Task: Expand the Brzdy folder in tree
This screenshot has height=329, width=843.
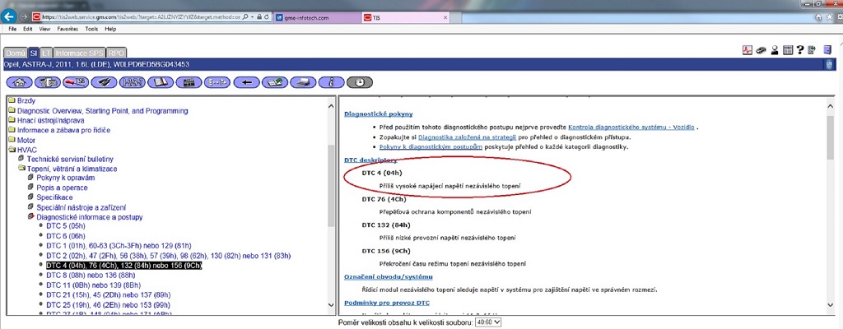Action: point(12,101)
